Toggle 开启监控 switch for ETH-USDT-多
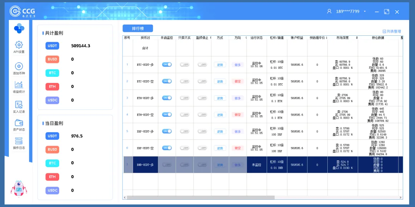415x207 pixels. tap(167, 98)
